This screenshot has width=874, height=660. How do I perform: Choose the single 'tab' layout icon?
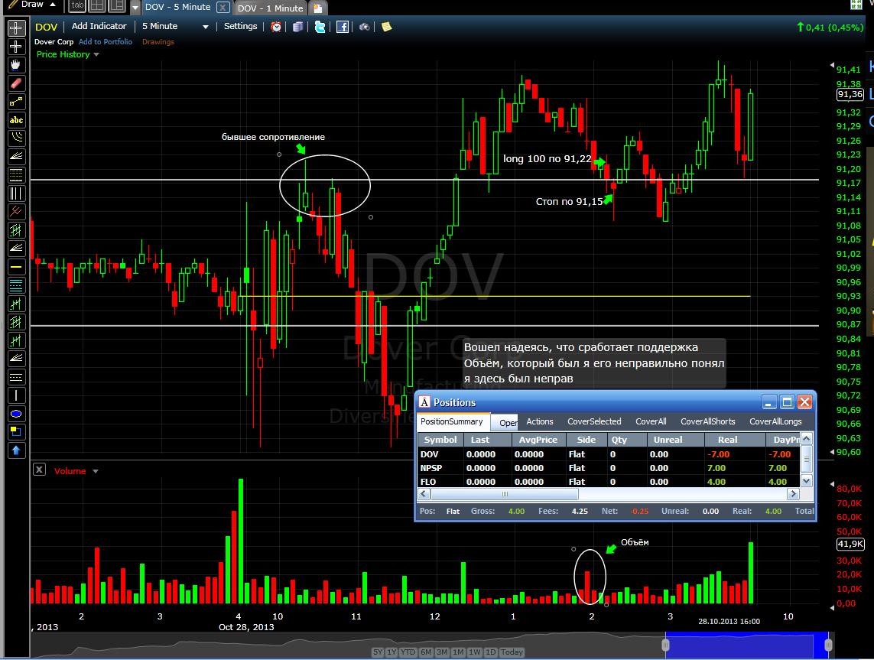click(77, 6)
